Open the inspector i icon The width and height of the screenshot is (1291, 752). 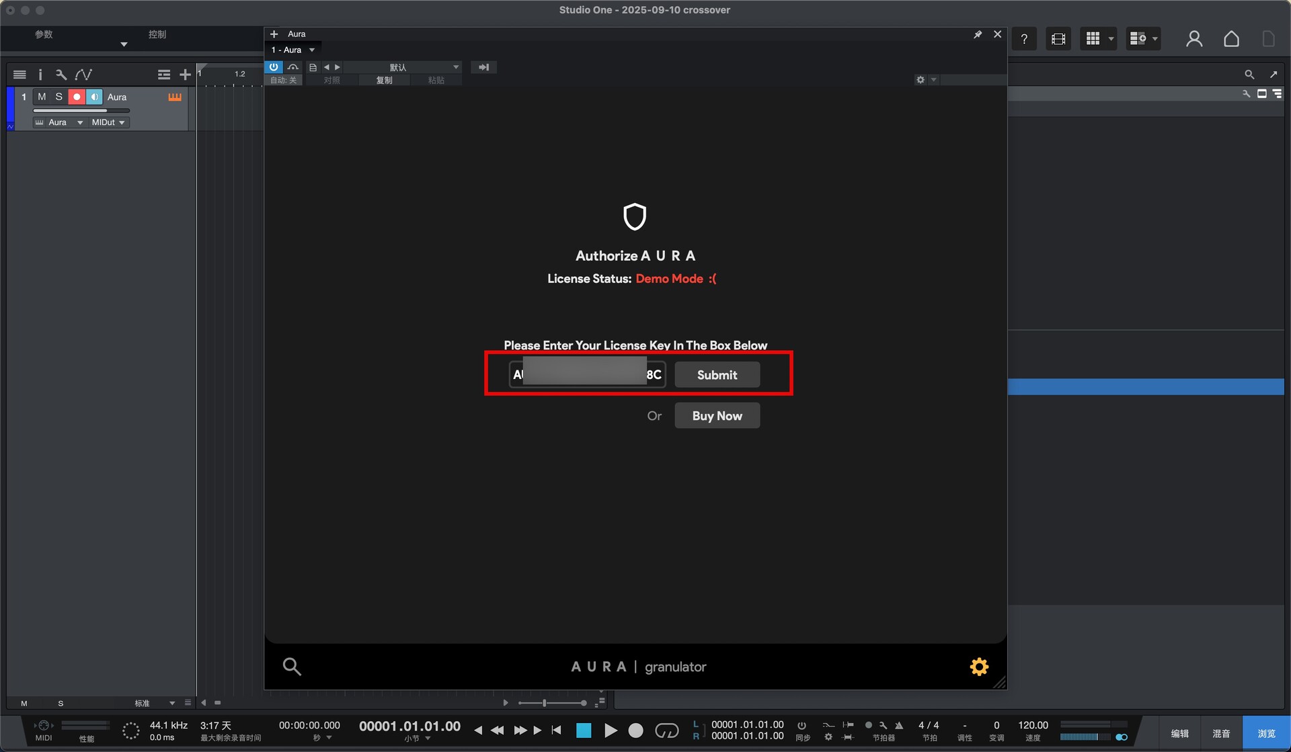[40, 75]
